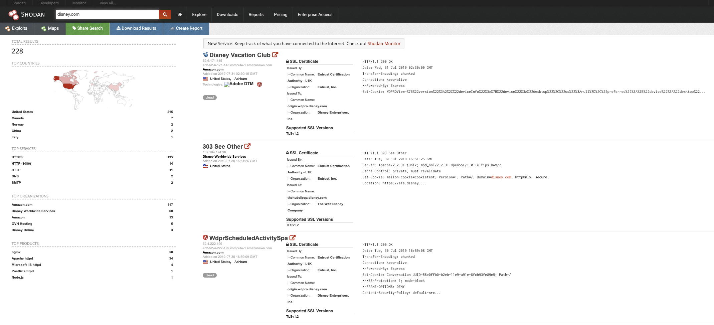Click the cloud tag under Disney Vacation Club

click(x=210, y=98)
